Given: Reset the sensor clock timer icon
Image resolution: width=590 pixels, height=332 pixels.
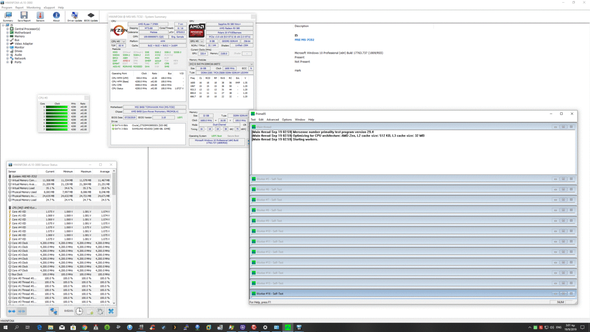Looking at the screenshot, I should point(79,311).
